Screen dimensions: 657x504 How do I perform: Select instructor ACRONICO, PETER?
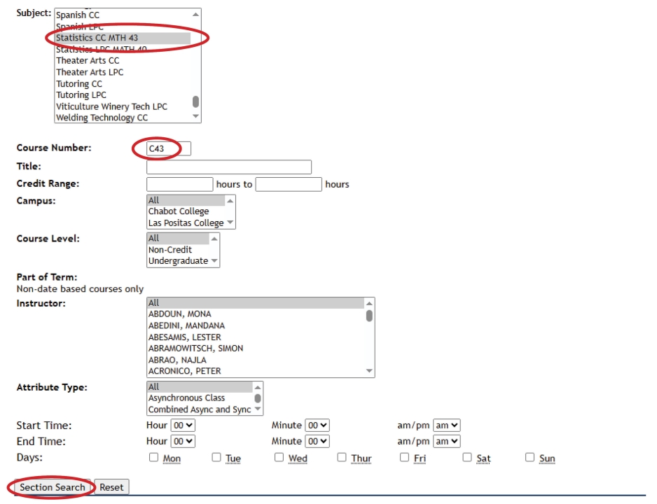coord(256,371)
